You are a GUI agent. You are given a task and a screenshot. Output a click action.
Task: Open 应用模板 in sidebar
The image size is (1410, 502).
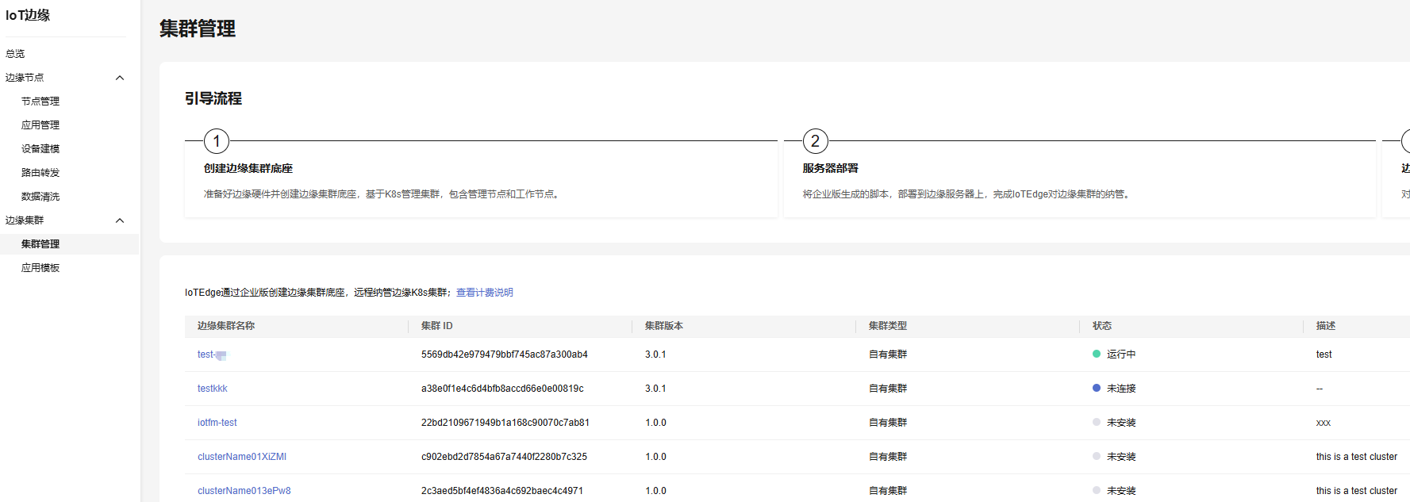pyautogui.click(x=40, y=268)
